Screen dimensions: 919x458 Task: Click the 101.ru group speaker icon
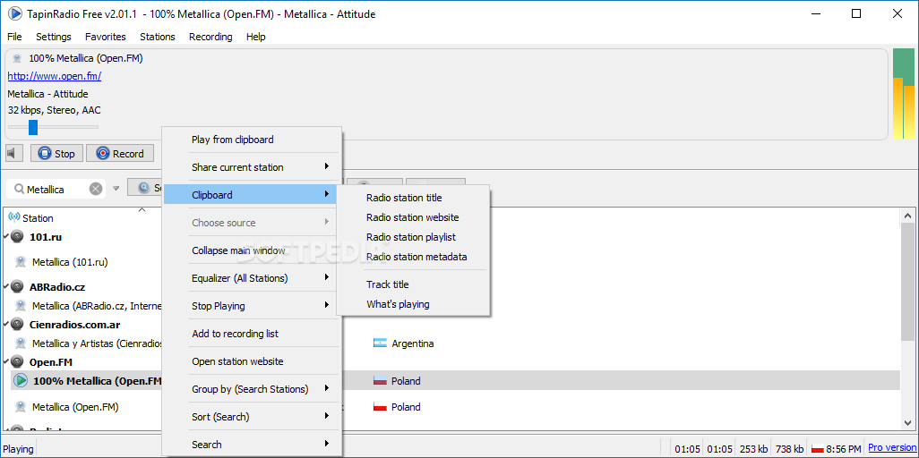coord(17,237)
